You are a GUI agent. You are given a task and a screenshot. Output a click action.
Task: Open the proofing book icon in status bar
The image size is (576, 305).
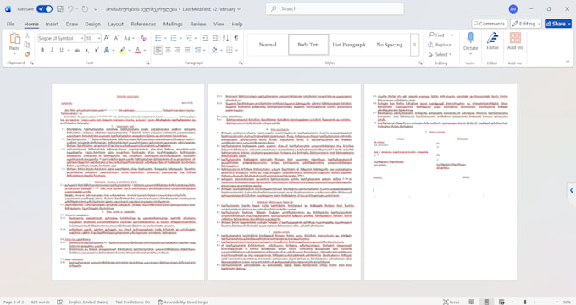pyautogui.click(x=59, y=302)
